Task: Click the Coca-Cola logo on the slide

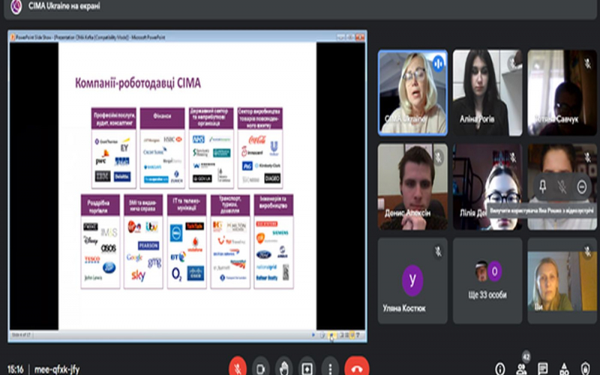Action: tap(257, 139)
